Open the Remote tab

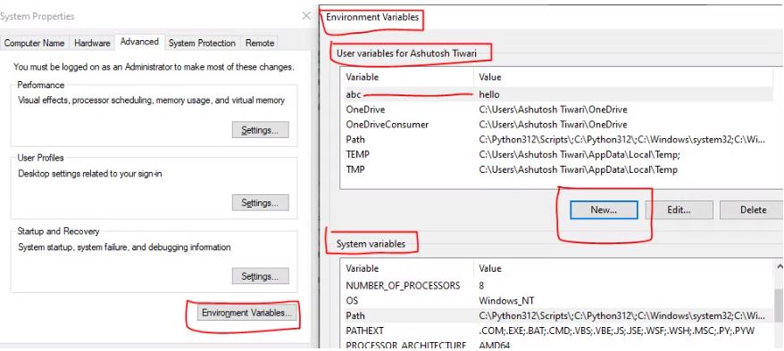tap(260, 44)
